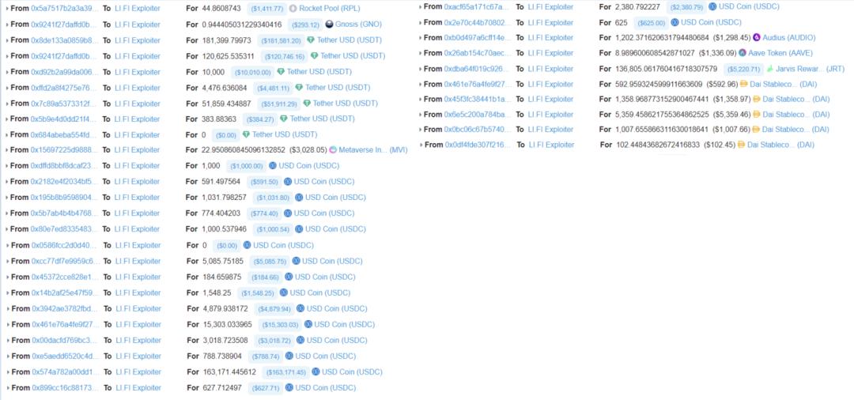Viewport: 854px width, 400px height.
Task: Click the USDC icon in the 5,085.75185 row
Action: pos(297,261)
